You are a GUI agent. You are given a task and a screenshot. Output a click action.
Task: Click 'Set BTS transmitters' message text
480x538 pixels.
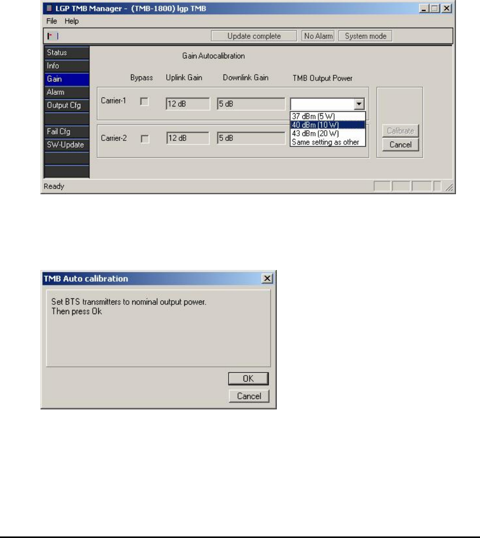click(x=129, y=302)
